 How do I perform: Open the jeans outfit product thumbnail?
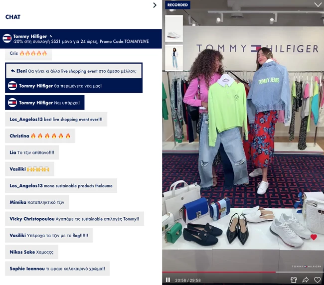pyautogui.click(x=174, y=58)
